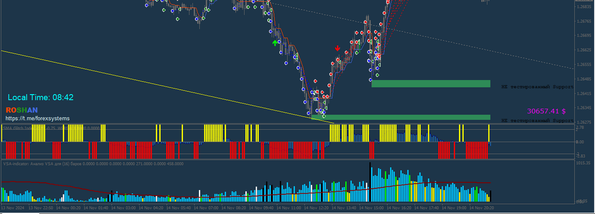This screenshot has height=214, width=595.
Task: Click the red down-arrow sell signal
Action: (x=338, y=48)
